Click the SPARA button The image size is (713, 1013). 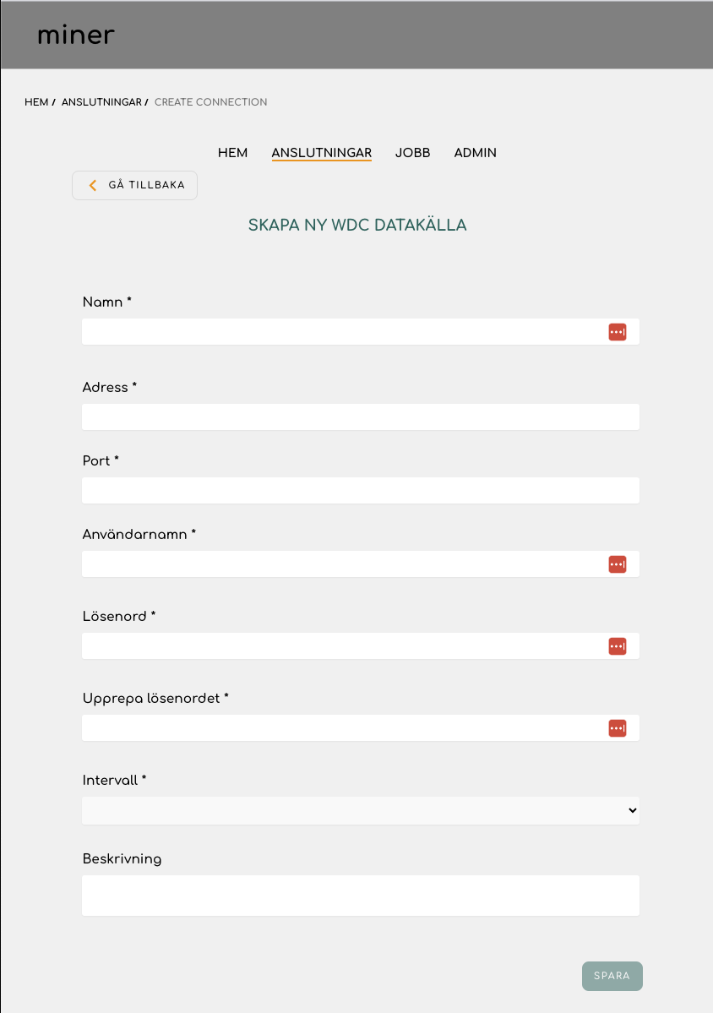[612, 976]
